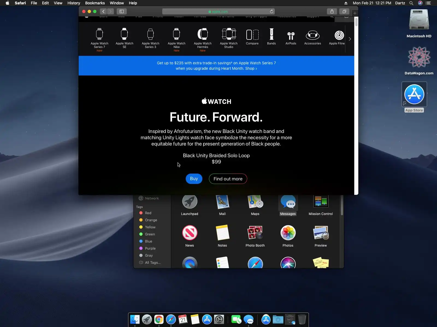Open the AirPods icon in watch nav
The width and height of the screenshot is (437, 327).
(x=291, y=36)
